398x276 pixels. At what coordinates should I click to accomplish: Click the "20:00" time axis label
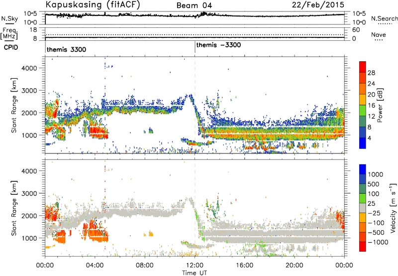[x=294, y=266]
